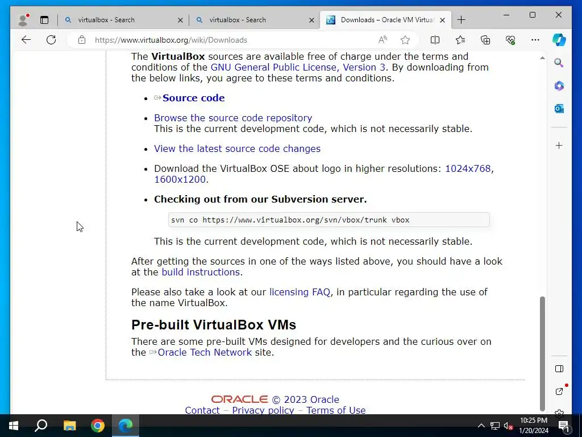Viewport: 582px width, 437px height.
Task: Open the Windows Start menu
Action: 14,426
